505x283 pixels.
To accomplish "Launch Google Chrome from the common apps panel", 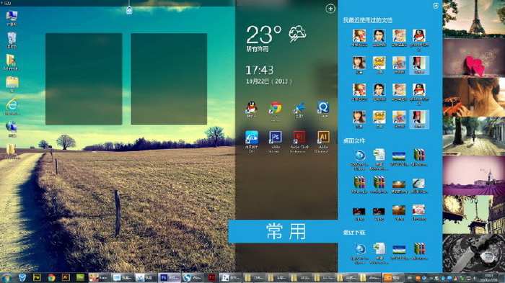I will point(276,108).
